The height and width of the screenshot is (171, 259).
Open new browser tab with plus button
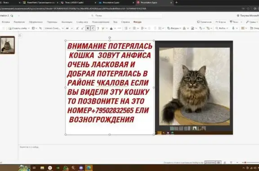pyautogui.click(x=176, y=3)
